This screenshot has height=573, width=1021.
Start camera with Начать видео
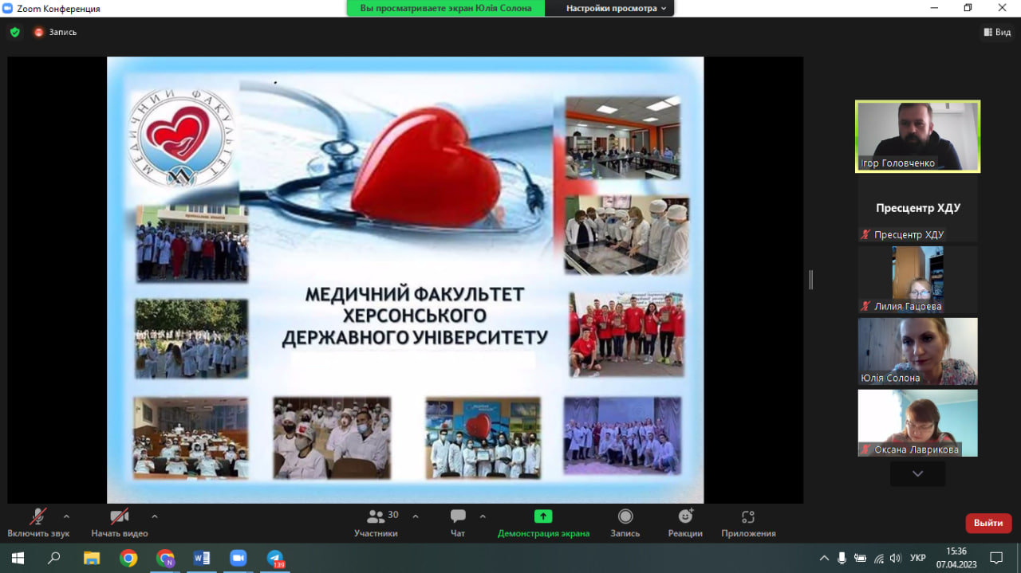tap(120, 523)
